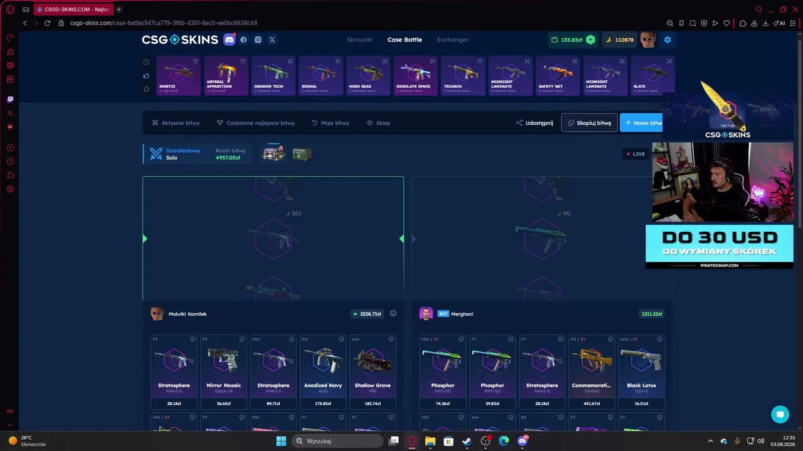Click the Udostępnij share button

[534, 123]
